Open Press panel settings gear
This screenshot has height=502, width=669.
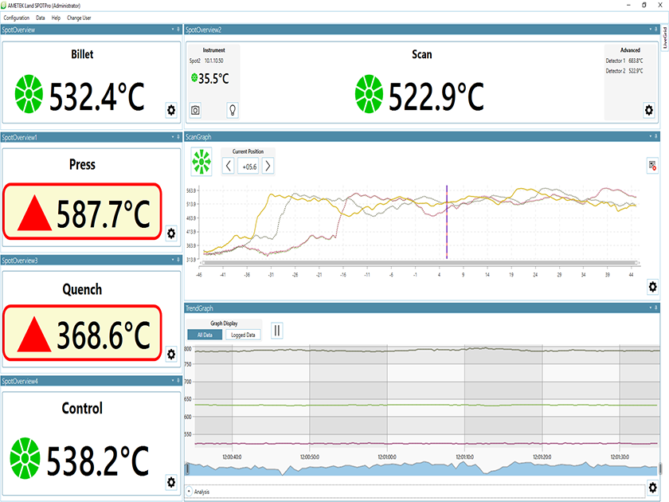coord(170,233)
